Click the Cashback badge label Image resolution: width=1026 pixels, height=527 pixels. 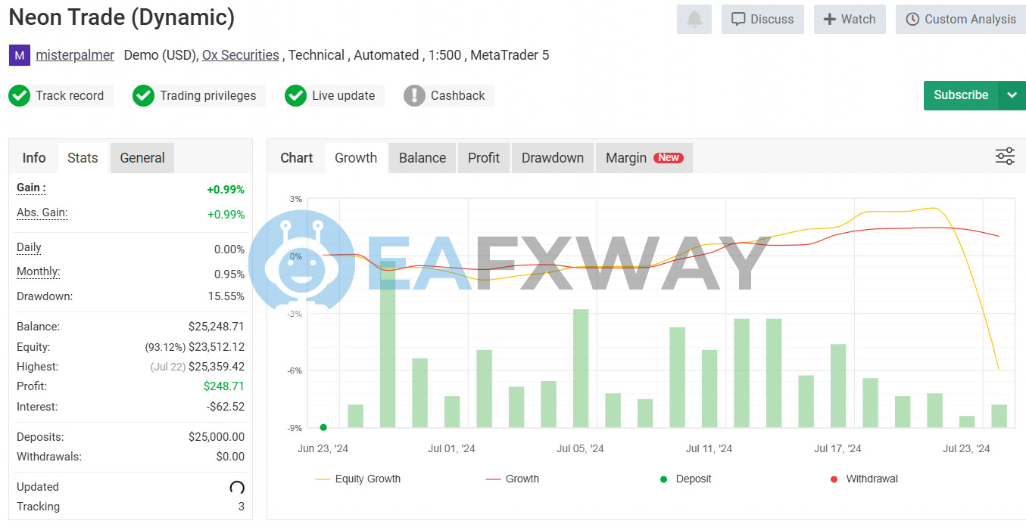[x=458, y=96]
